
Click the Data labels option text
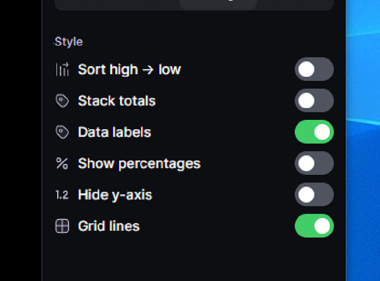coord(114,132)
